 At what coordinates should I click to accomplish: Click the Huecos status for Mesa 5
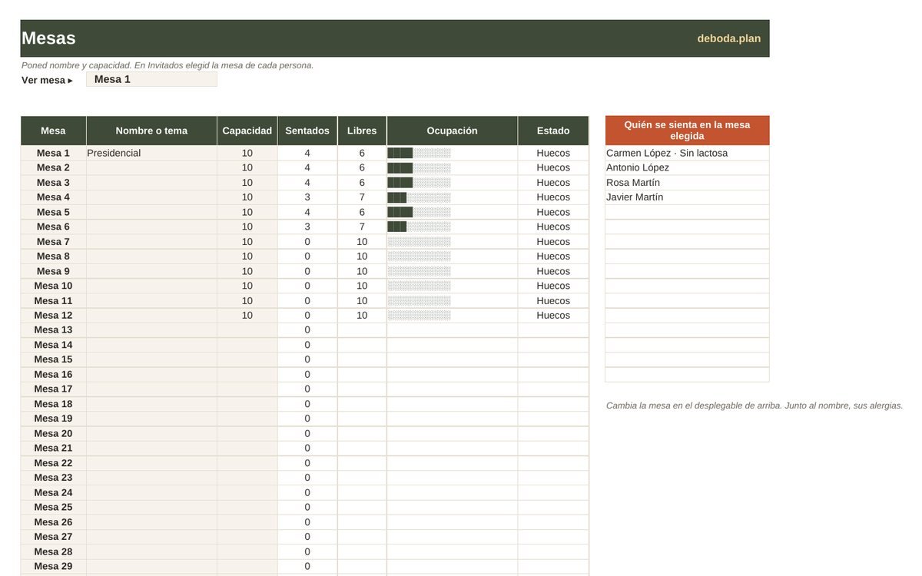553,212
